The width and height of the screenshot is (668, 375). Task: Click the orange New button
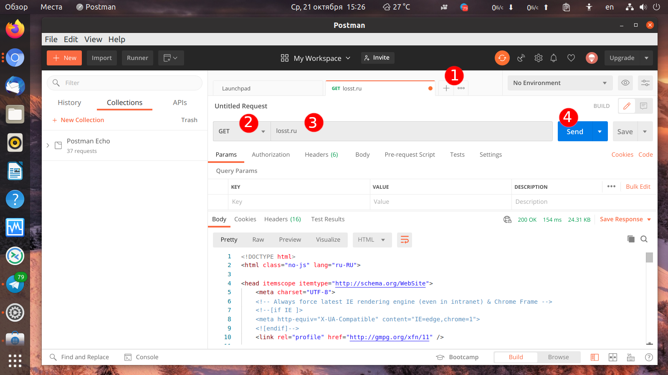click(x=64, y=58)
